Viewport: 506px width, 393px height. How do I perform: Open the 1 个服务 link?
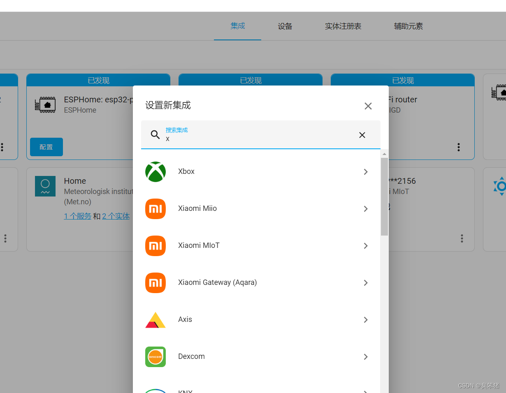coord(78,216)
